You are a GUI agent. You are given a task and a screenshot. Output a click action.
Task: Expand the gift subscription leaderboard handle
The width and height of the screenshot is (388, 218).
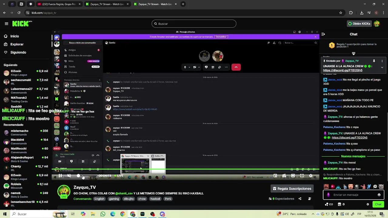353,54
